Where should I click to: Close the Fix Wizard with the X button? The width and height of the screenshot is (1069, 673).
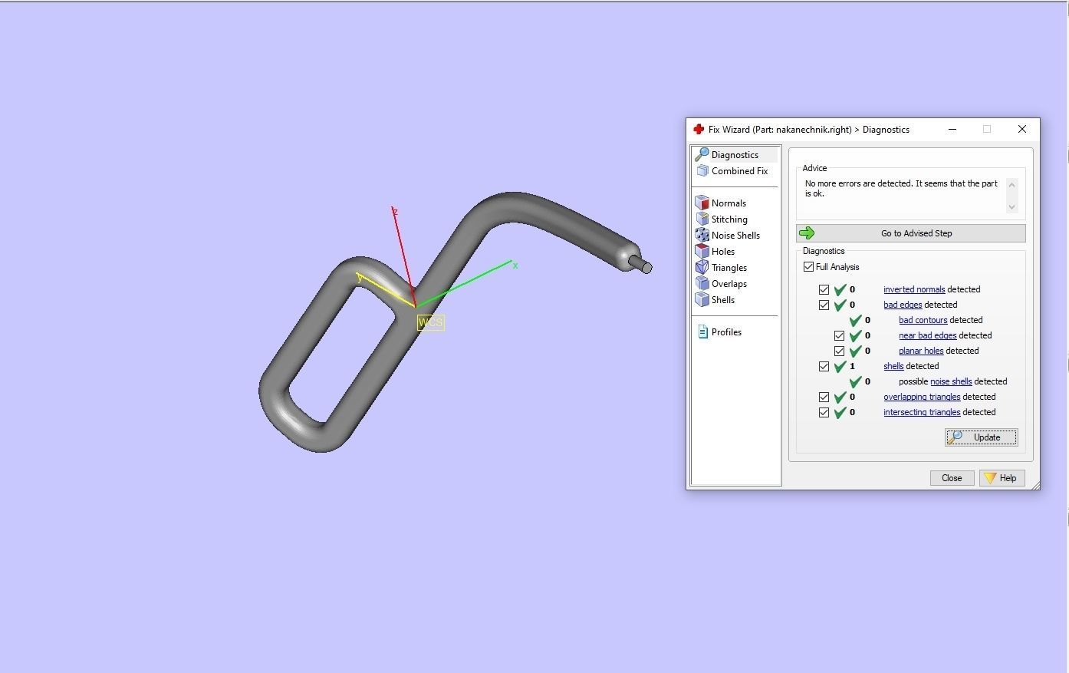(x=1021, y=130)
